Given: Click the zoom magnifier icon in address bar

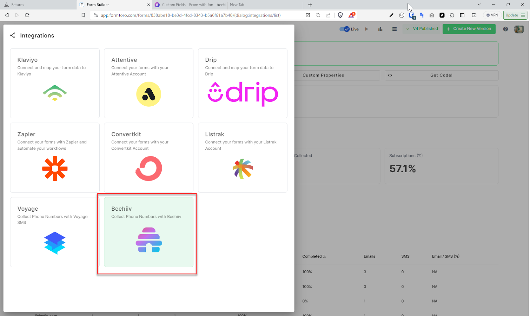Looking at the screenshot, I should pyautogui.click(x=318, y=15).
